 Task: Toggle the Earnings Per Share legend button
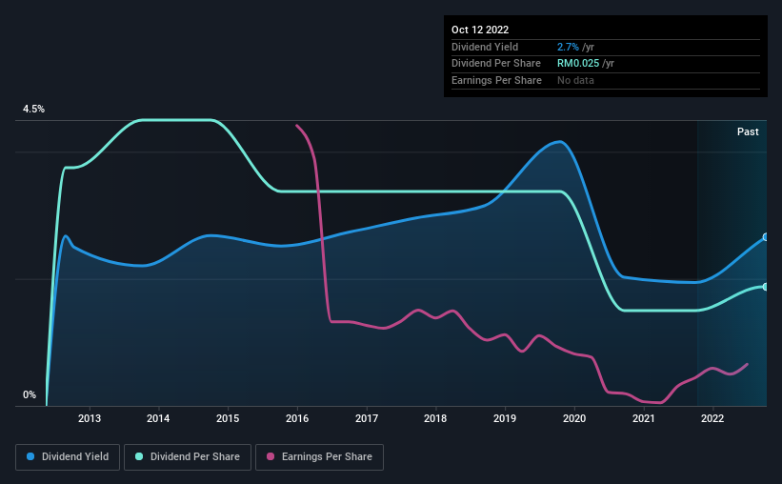[319, 457]
